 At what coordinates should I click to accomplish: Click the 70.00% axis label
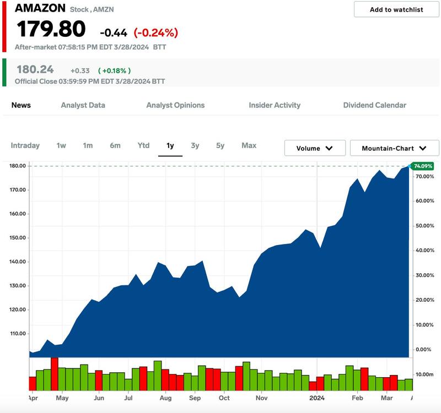[424, 176]
